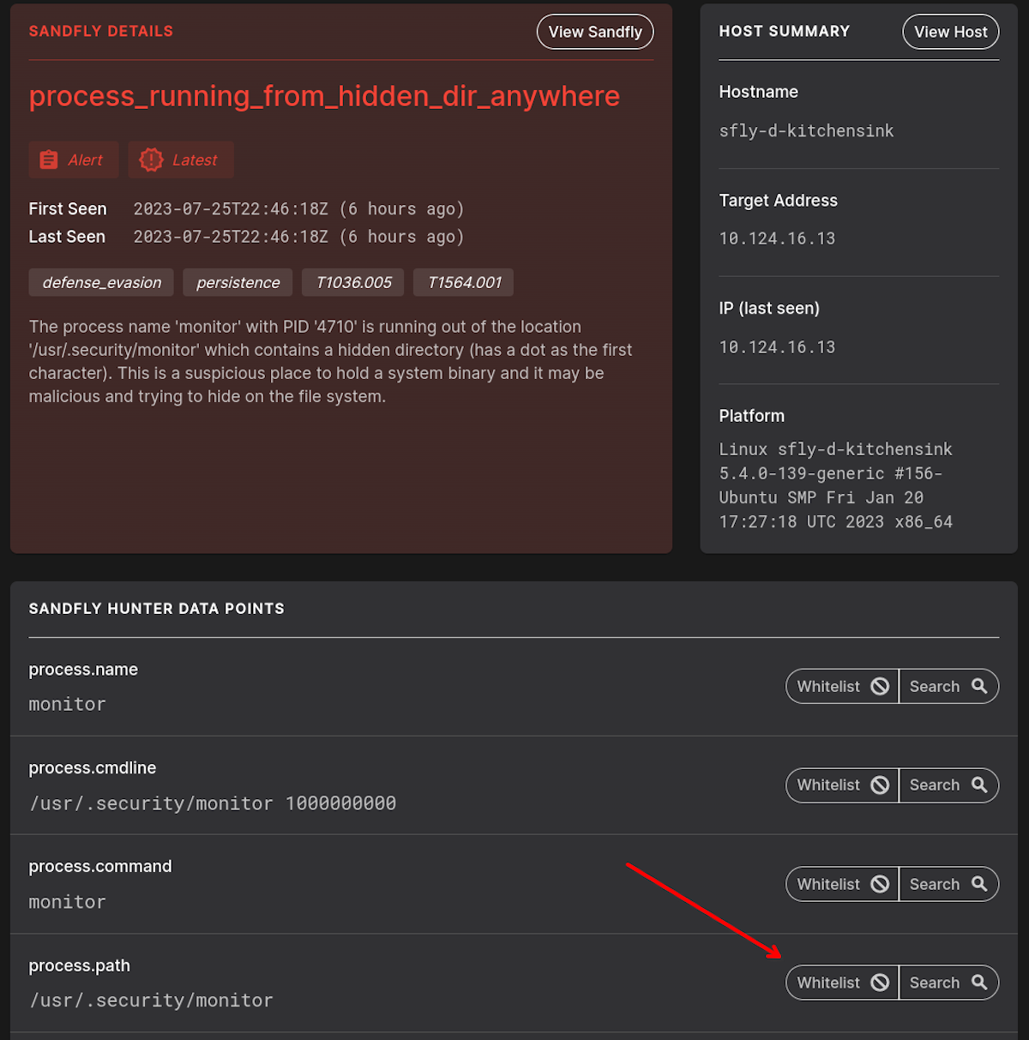Click the T1564.001 MITRE technique tag
1029x1040 pixels.
463,282
